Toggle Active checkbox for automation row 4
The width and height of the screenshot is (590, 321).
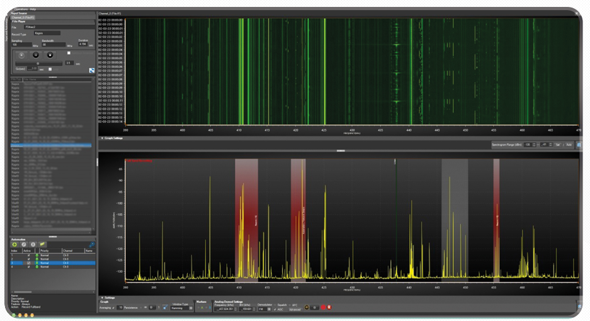coord(28,267)
